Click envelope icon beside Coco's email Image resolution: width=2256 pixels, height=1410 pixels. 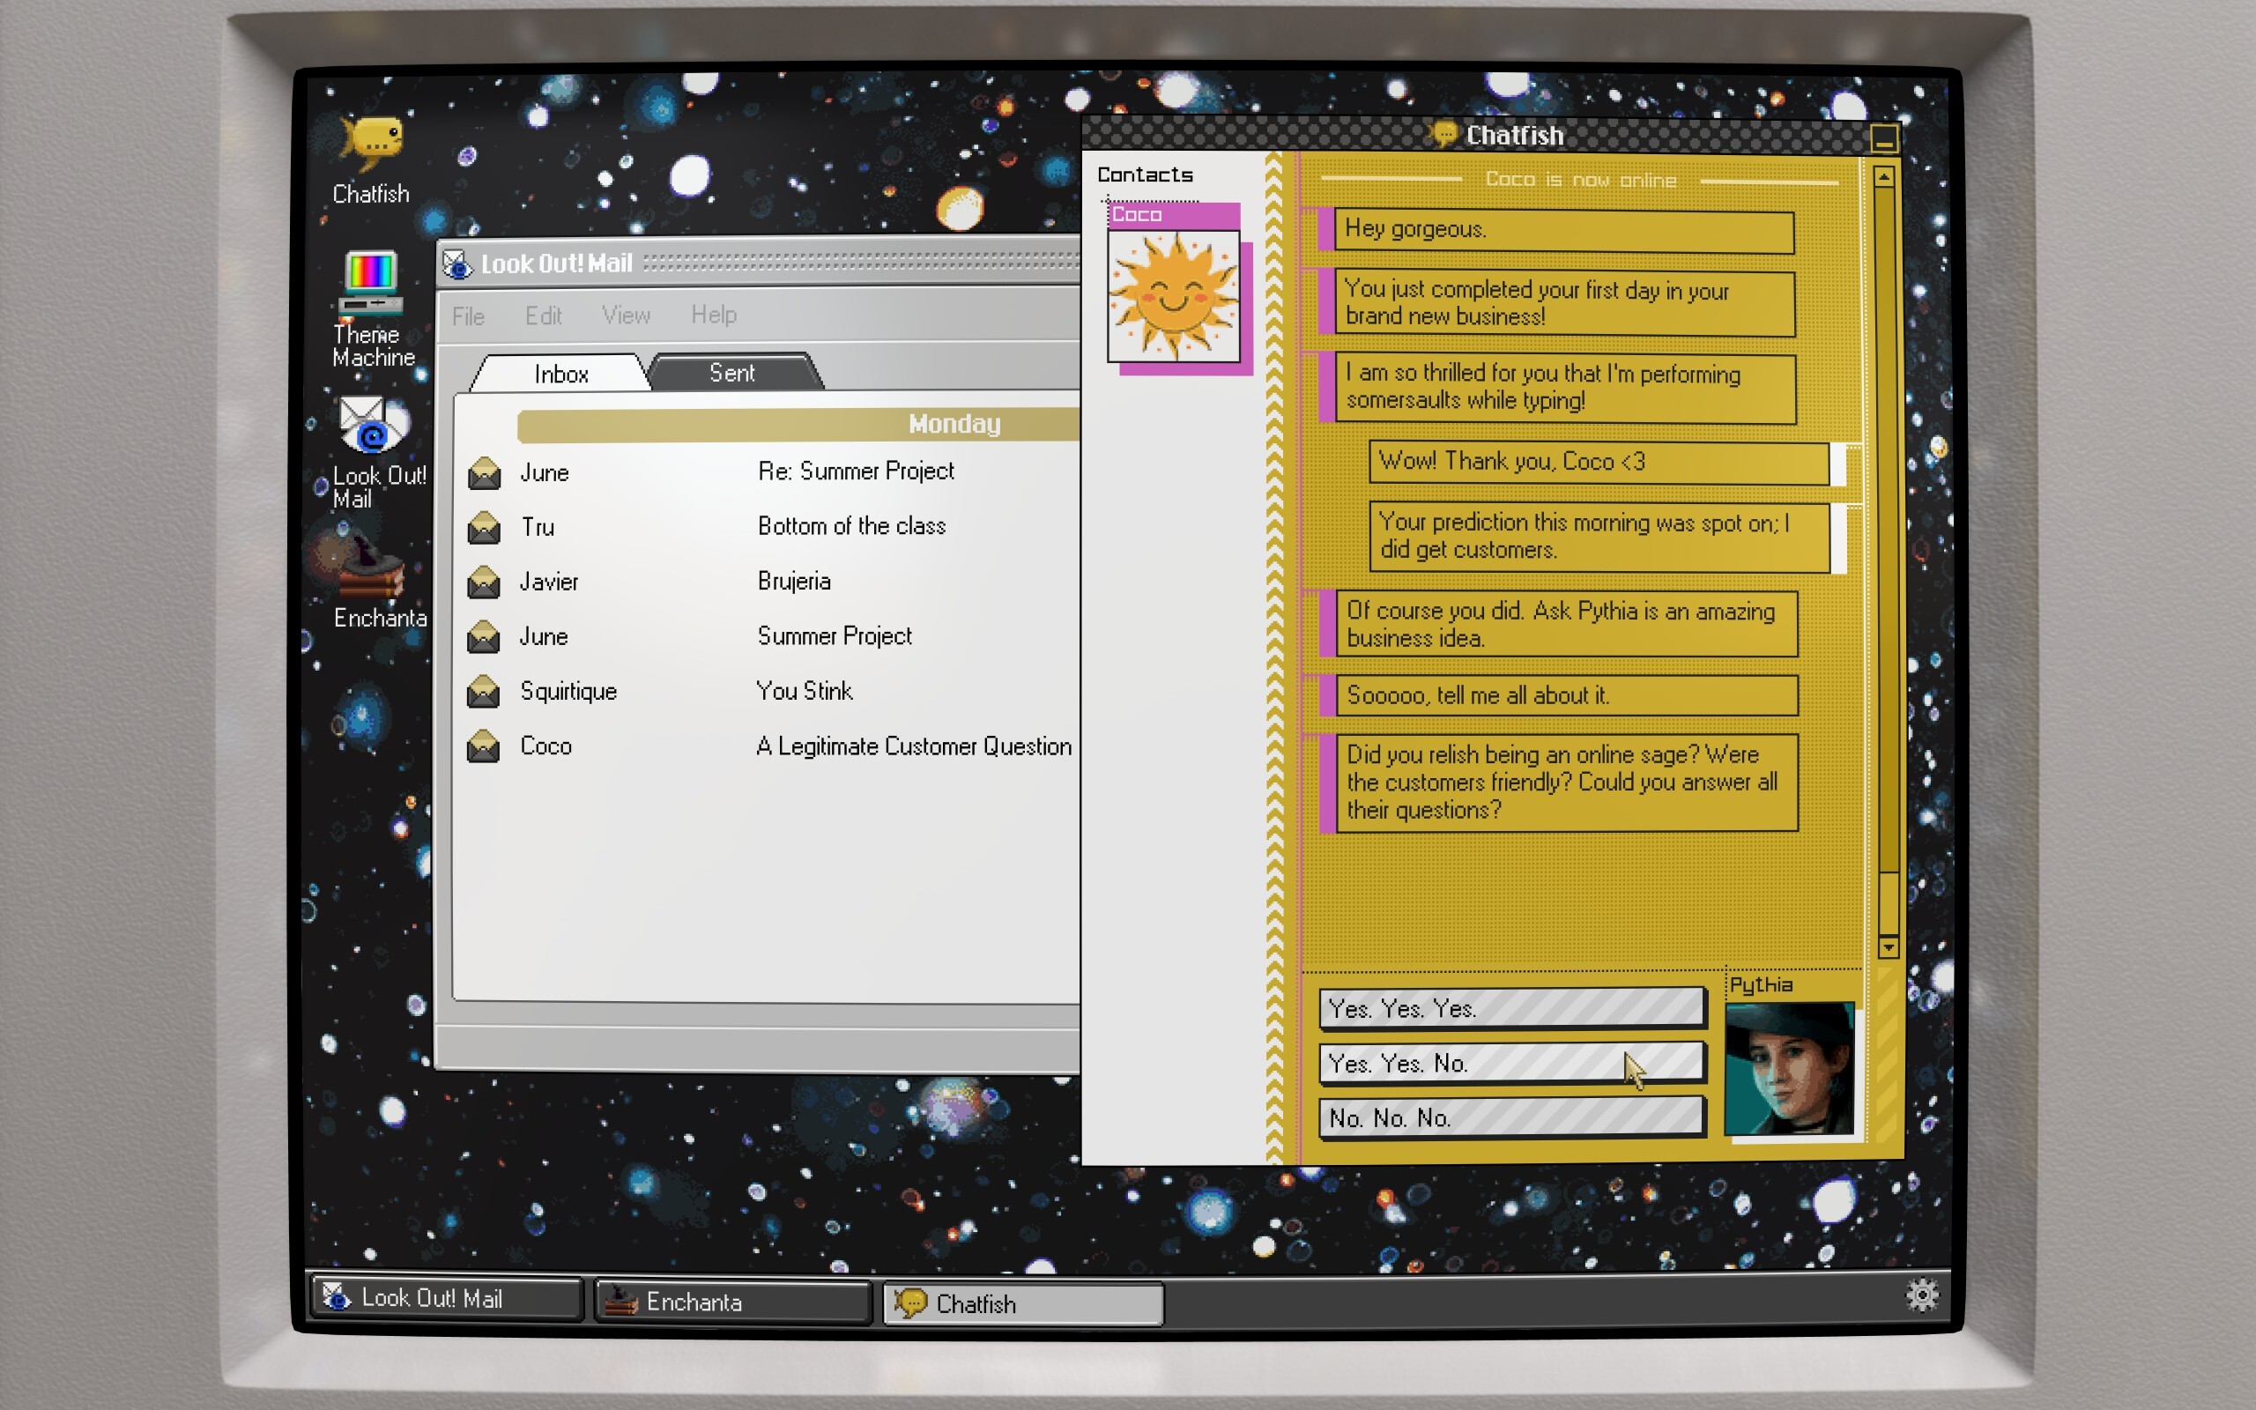click(484, 746)
